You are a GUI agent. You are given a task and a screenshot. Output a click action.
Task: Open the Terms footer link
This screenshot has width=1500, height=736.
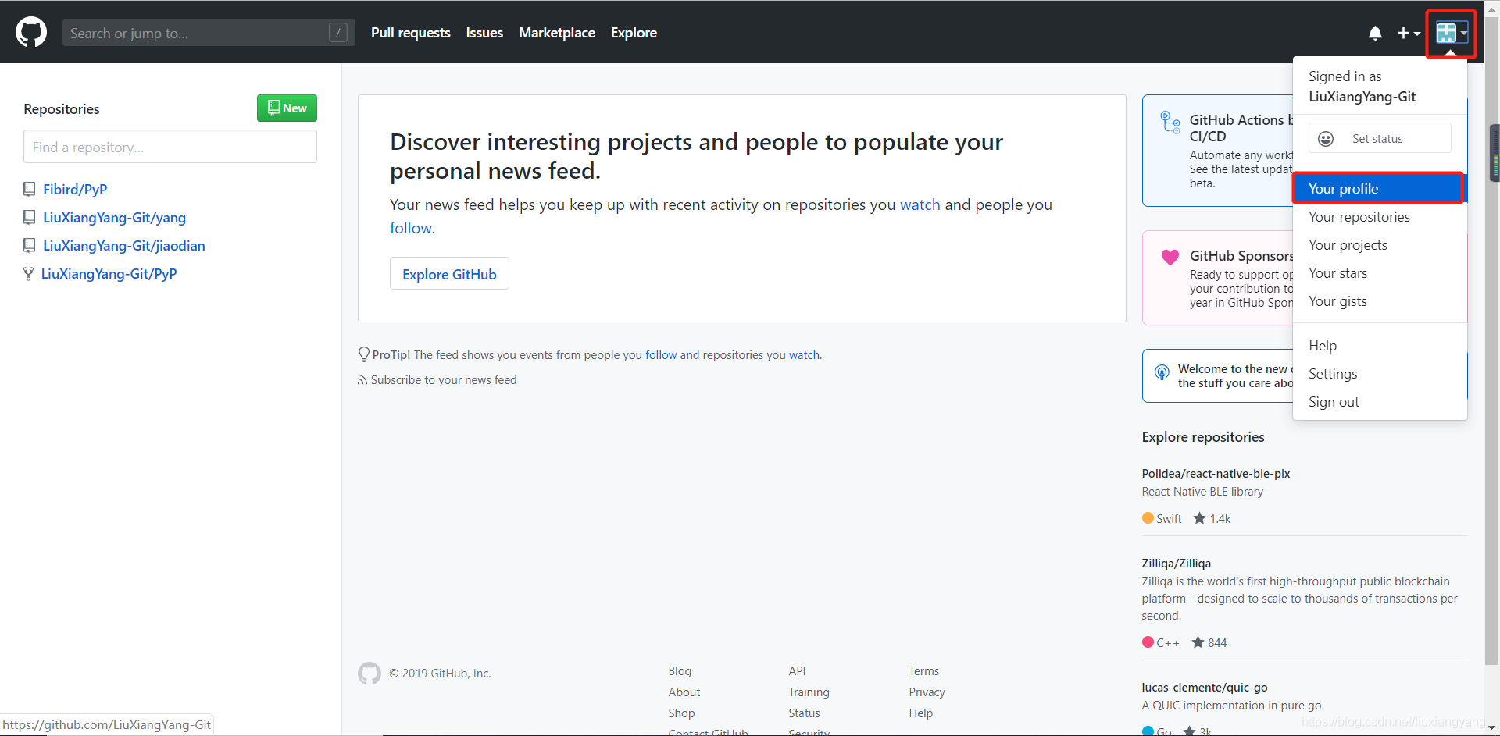click(923, 671)
